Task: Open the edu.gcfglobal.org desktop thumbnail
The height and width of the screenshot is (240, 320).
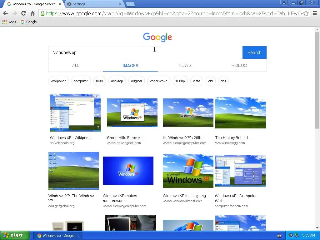Action: coord(74,171)
